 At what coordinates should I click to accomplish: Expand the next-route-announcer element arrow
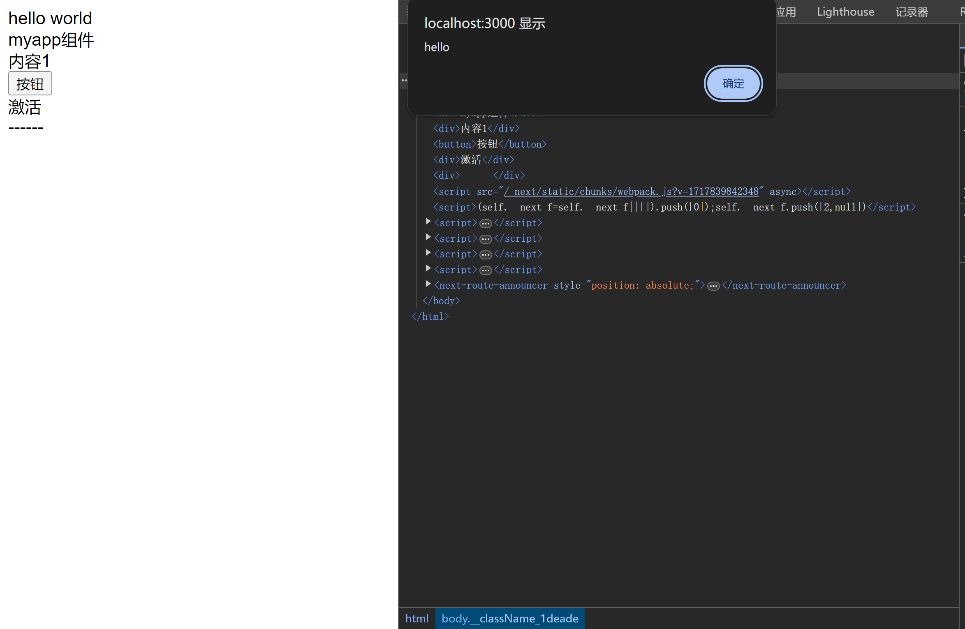point(428,284)
